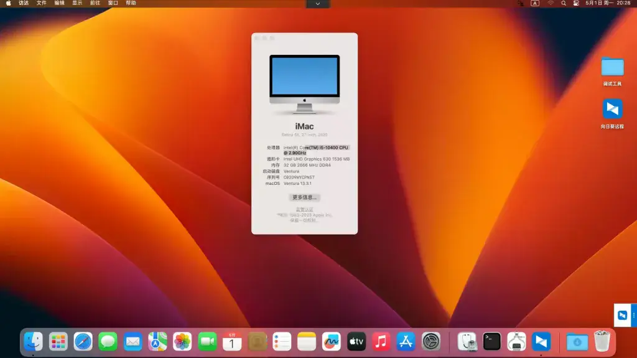Image resolution: width=637 pixels, height=358 pixels.
Task: Open the 访达 menu
Action: point(24,3)
